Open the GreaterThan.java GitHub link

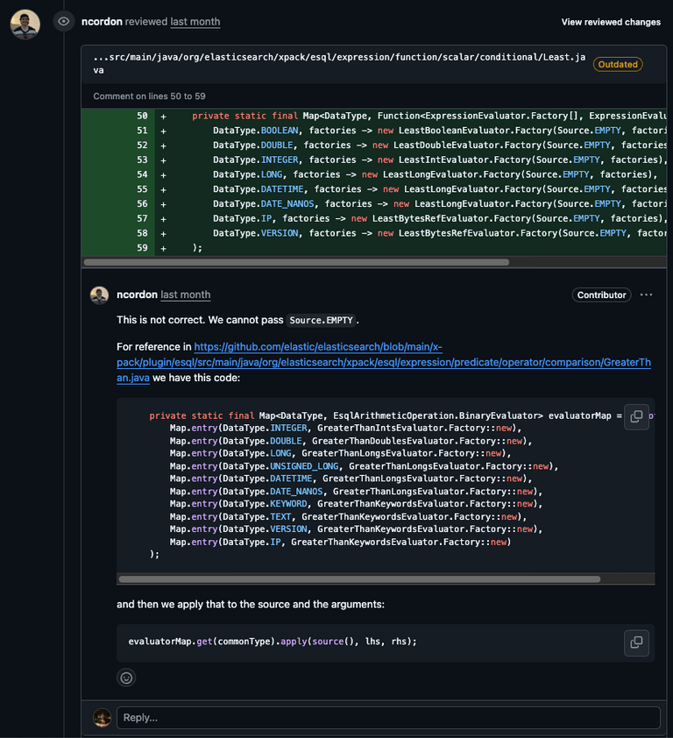point(280,362)
